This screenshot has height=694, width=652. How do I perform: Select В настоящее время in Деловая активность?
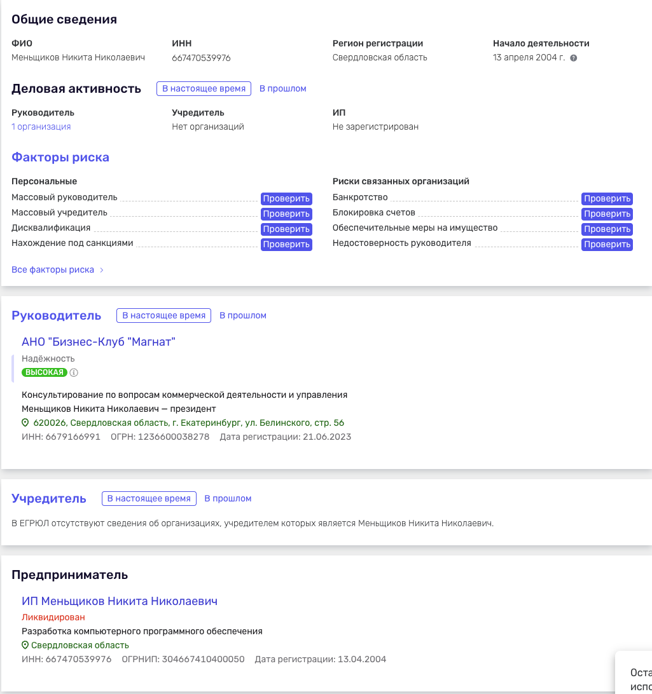point(204,88)
